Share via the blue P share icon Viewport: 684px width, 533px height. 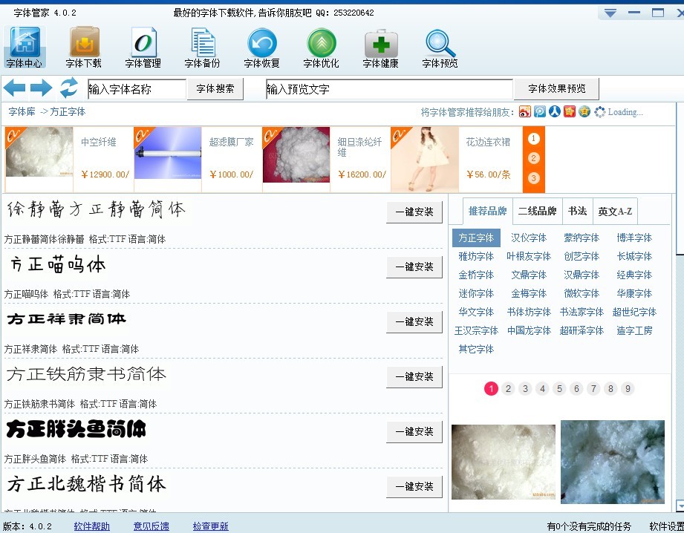pyautogui.click(x=540, y=111)
